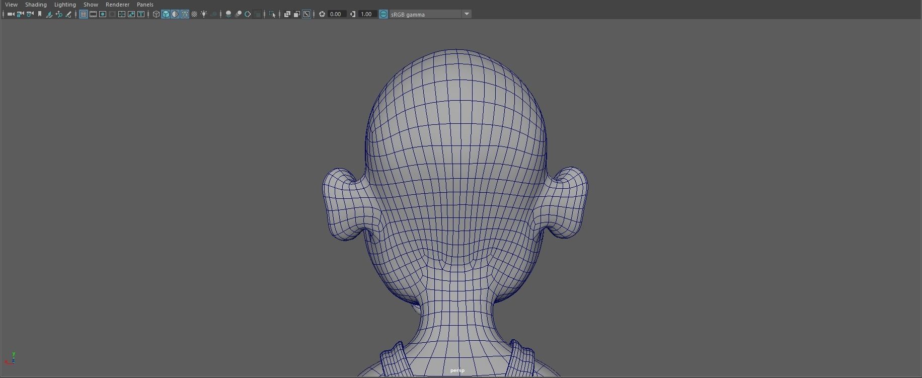922x378 pixels.
Task: Toggle the Gate Mask icon
Action: point(112,14)
